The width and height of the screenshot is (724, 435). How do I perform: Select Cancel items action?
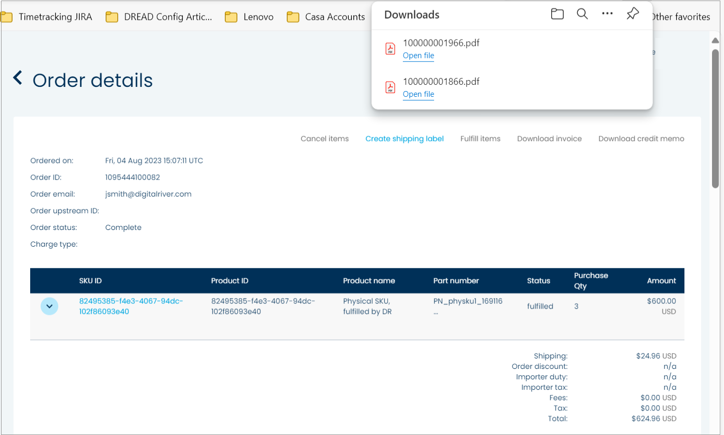coord(325,139)
